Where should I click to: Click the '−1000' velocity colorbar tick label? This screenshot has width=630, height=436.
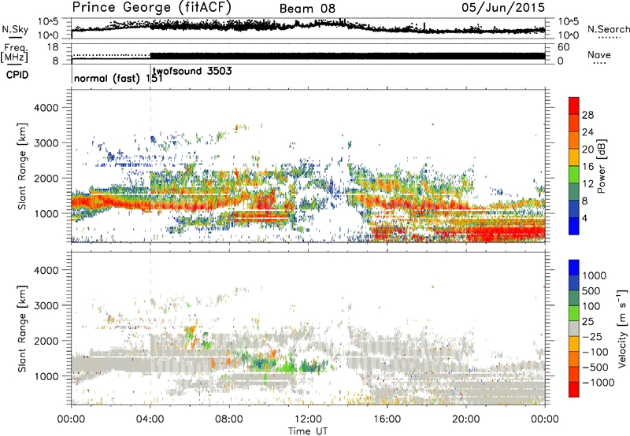(x=598, y=382)
